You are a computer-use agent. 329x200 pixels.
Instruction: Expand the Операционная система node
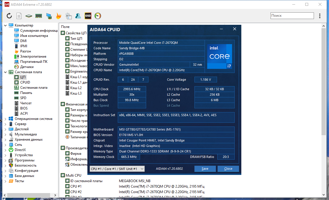pos(5,119)
